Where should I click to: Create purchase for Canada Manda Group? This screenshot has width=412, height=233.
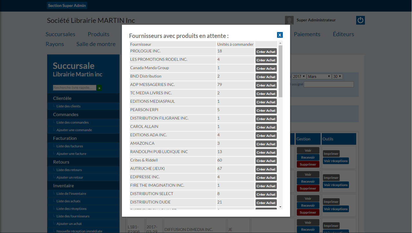266,69
